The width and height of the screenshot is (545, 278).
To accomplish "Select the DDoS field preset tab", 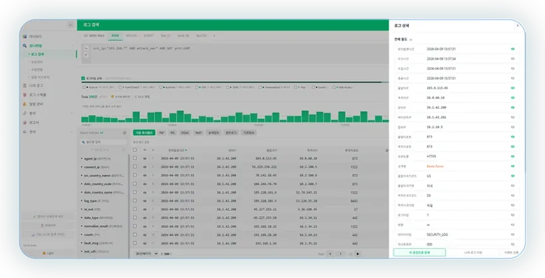I will pyautogui.click(x=185, y=133).
